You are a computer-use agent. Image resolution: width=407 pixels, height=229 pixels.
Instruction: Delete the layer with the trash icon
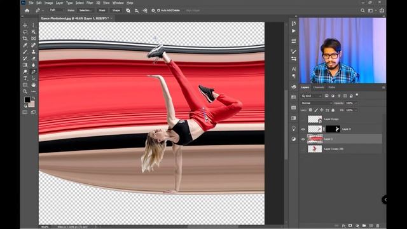click(378, 226)
